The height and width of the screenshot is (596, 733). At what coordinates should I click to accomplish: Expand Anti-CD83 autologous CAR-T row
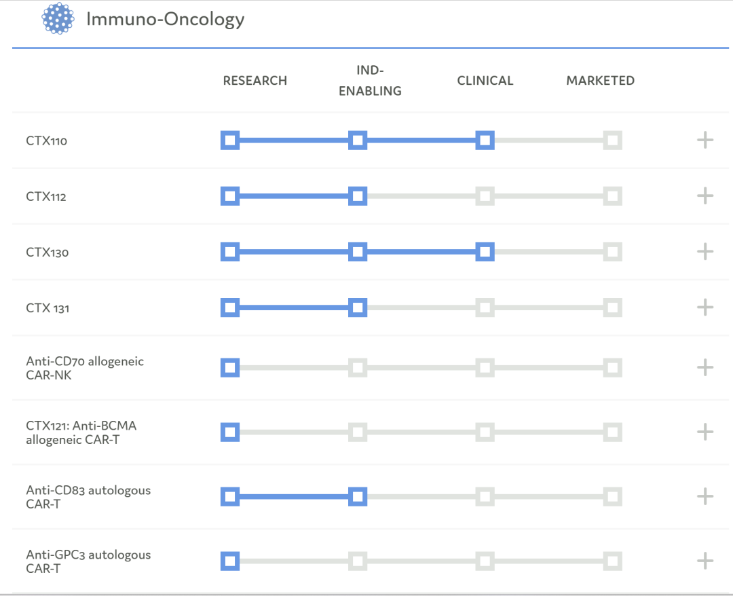(705, 496)
